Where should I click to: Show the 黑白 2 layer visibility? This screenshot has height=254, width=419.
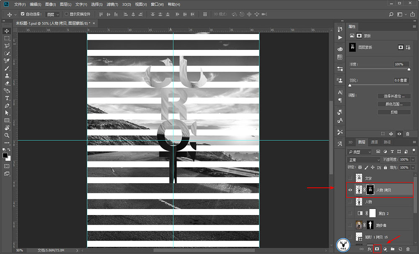pyautogui.click(x=350, y=213)
